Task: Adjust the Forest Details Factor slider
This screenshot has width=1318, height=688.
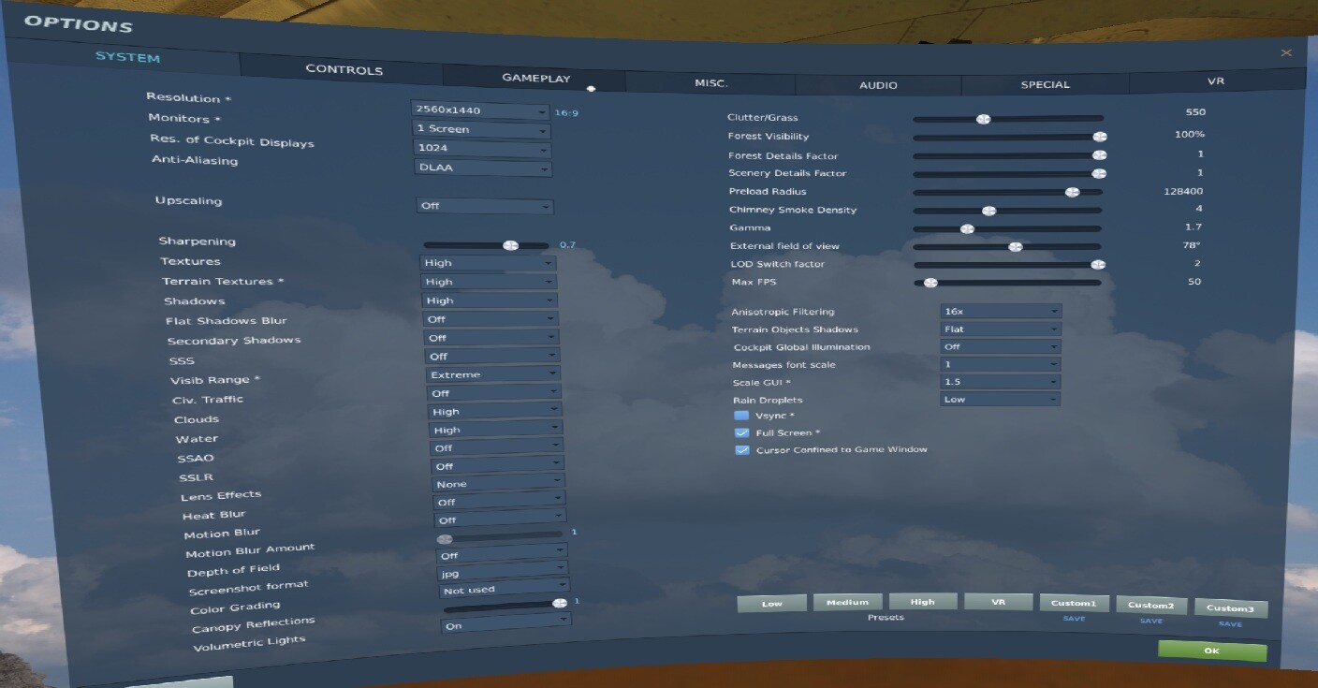Action: (x=1008, y=155)
